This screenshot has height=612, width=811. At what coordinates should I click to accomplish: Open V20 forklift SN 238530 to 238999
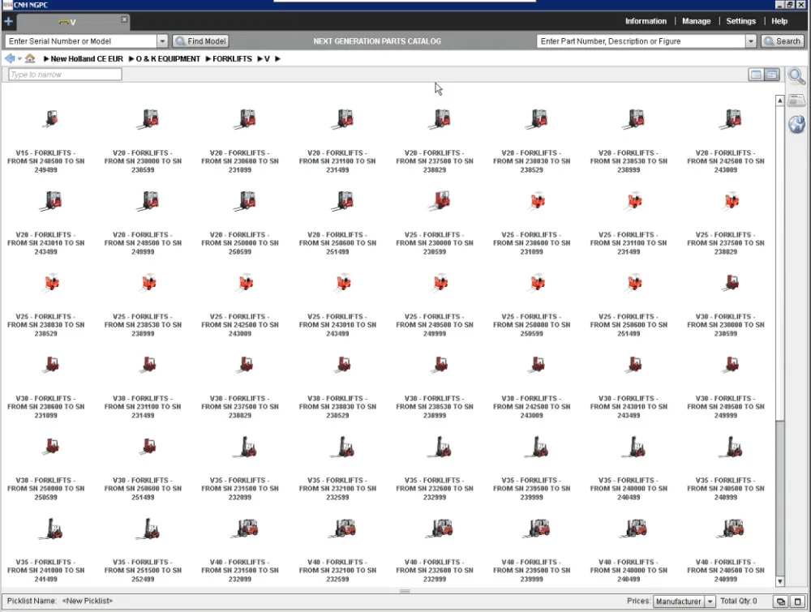tap(629, 139)
